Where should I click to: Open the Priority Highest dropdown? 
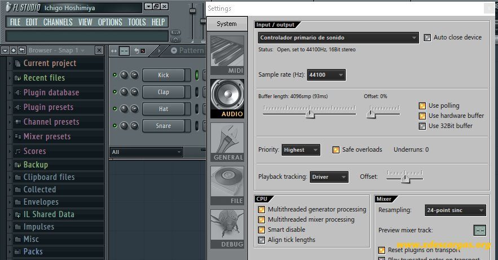pyautogui.click(x=301, y=150)
